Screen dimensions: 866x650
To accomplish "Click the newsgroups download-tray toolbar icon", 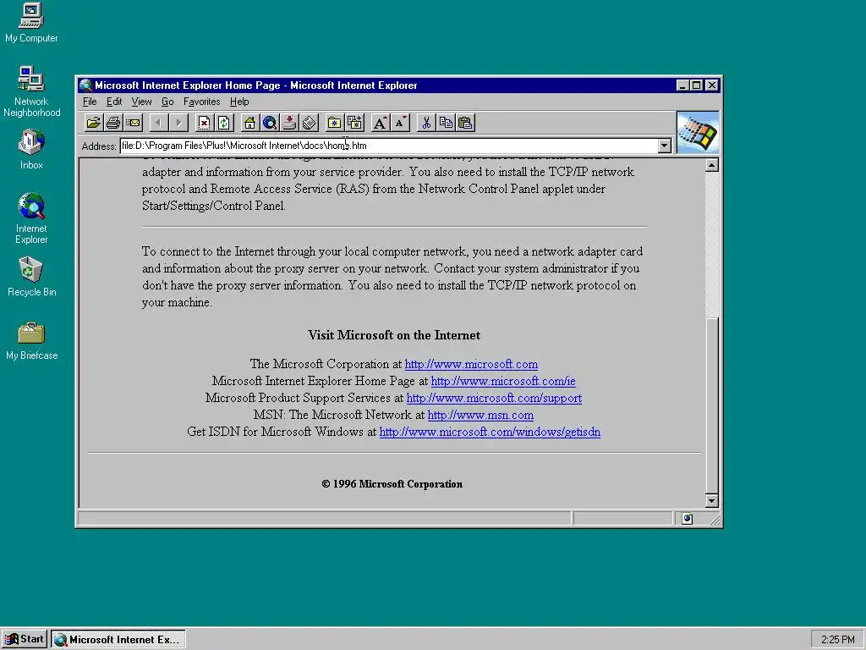I will tap(289, 123).
